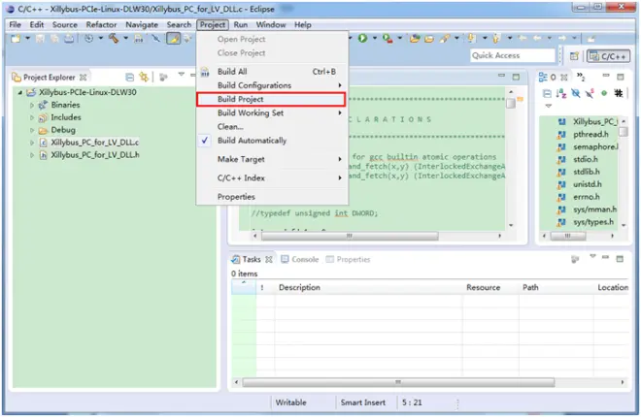Viewport: 641px width, 417px height.
Task: Click the Previous Annotation toolbar icon
Action: click(x=496, y=39)
